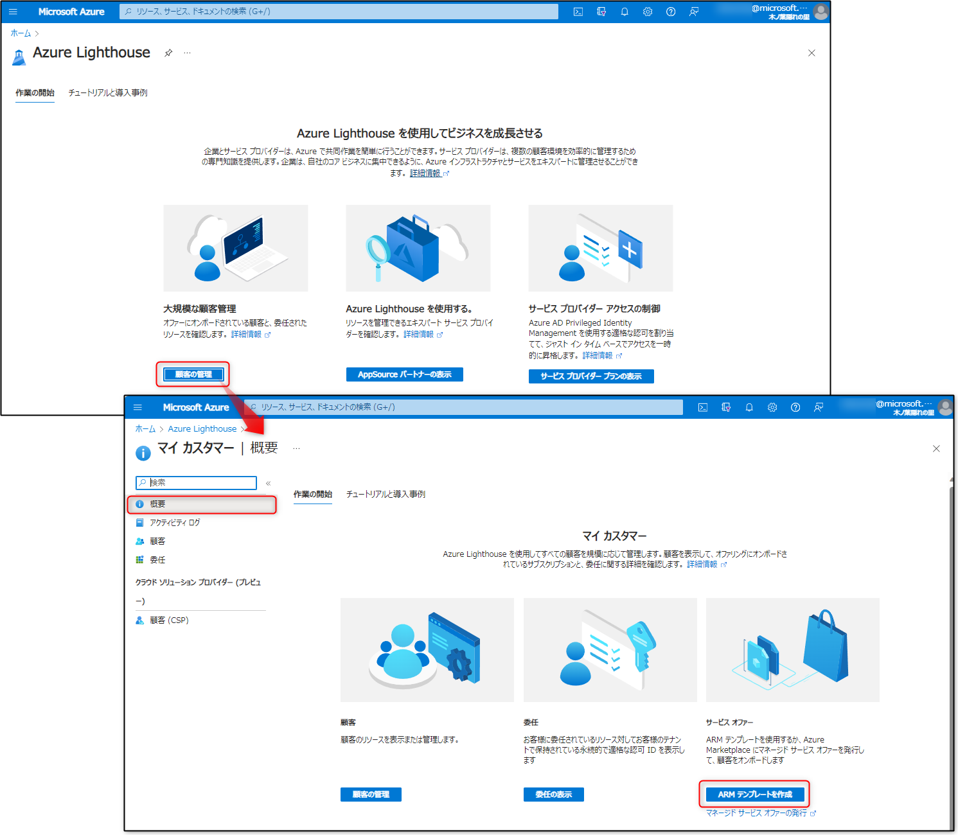Select 委任 in the sidebar
This screenshot has height=835, width=958.
(x=150, y=560)
